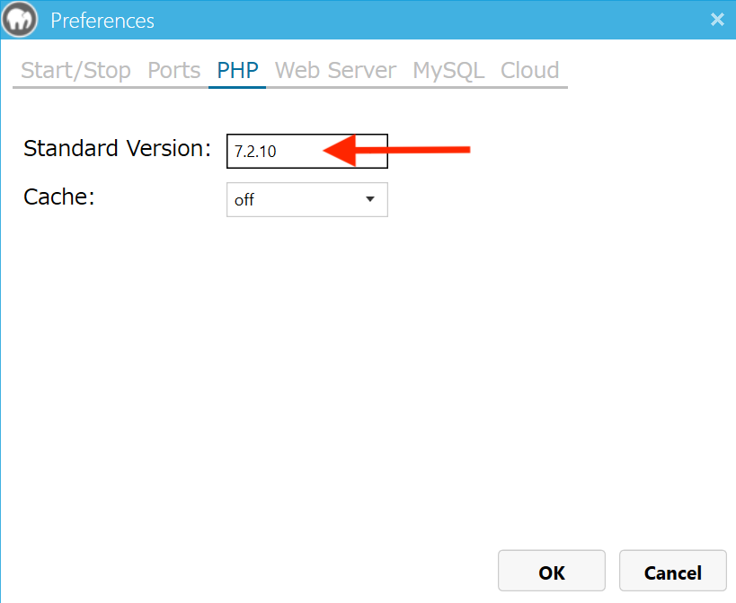Click the empty blue title bar area

tap(422, 20)
